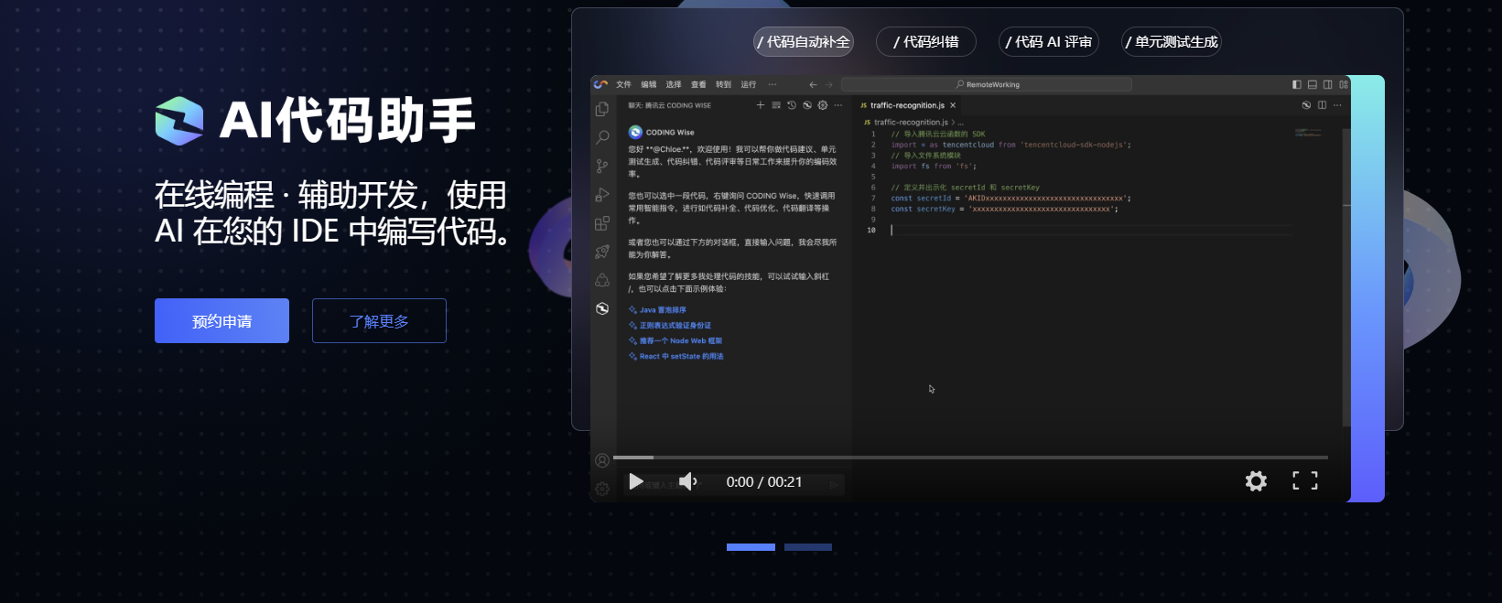Click the IDE back navigation arrow
Screen dimensions: 1502x603
tap(813, 84)
